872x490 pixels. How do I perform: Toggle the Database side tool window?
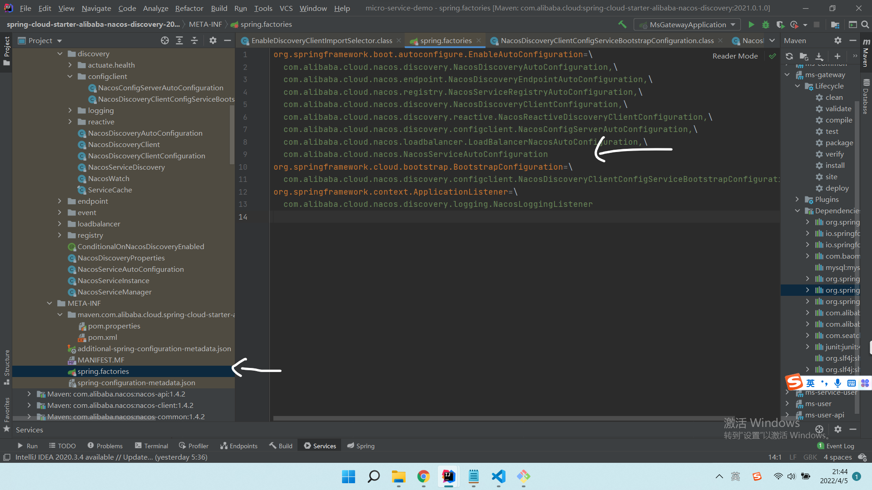866,97
